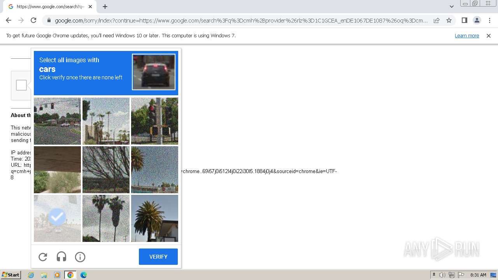Select the google.com/search tab

(x=50, y=7)
